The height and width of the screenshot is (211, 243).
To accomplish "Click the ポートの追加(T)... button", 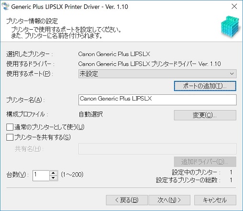I will 205,86.
